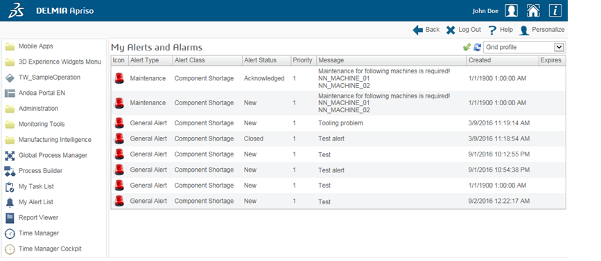Image resolution: width=601 pixels, height=261 pixels.
Task: Select Monitoring Tools in the sidebar
Action: click(42, 125)
